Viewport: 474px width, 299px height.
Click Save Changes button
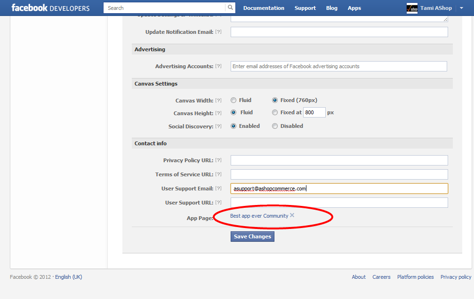click(252, 236)
